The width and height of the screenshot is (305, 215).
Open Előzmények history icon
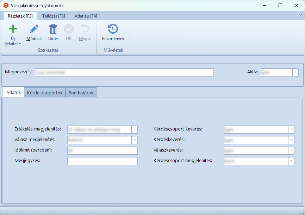tap(113, 29)
